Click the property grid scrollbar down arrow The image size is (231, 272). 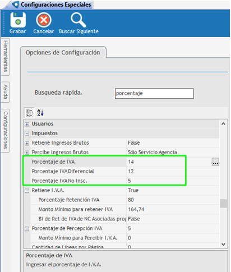223,244
